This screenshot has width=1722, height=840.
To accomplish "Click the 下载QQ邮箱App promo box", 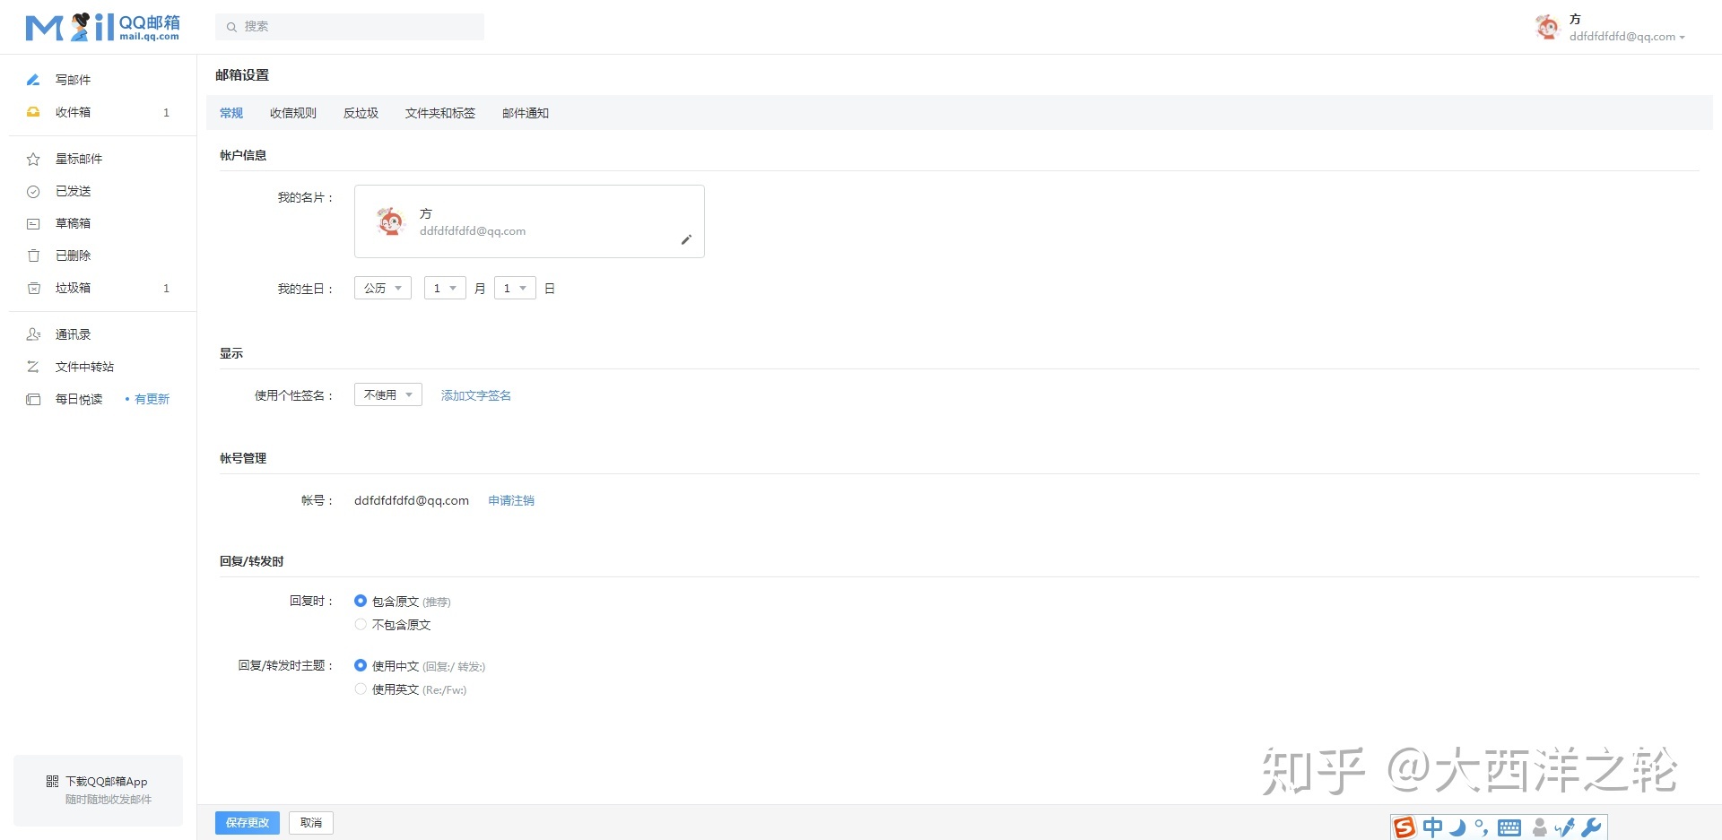I will [x=98, y=790].
